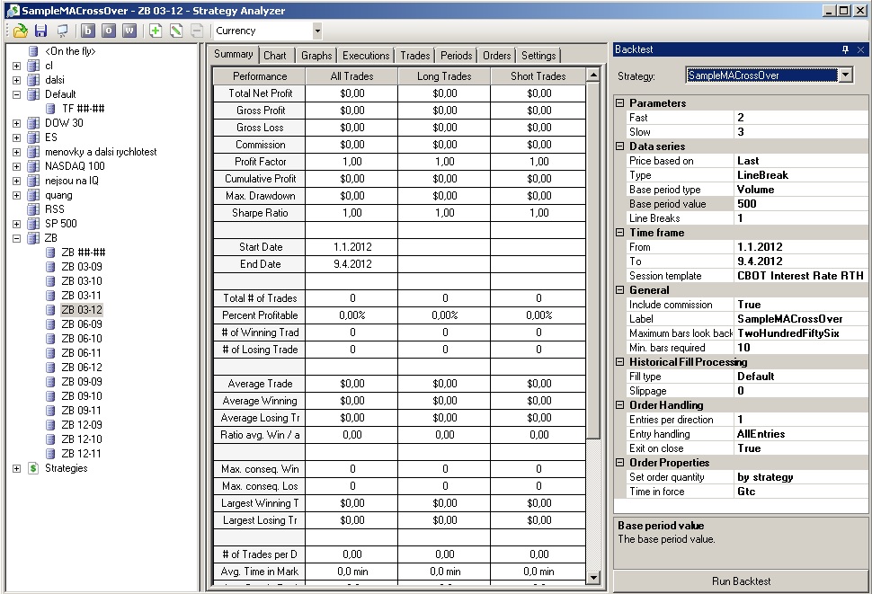The image size is (872, 594).
Task: Click the All Trades column header
Action: coord(351,76)
